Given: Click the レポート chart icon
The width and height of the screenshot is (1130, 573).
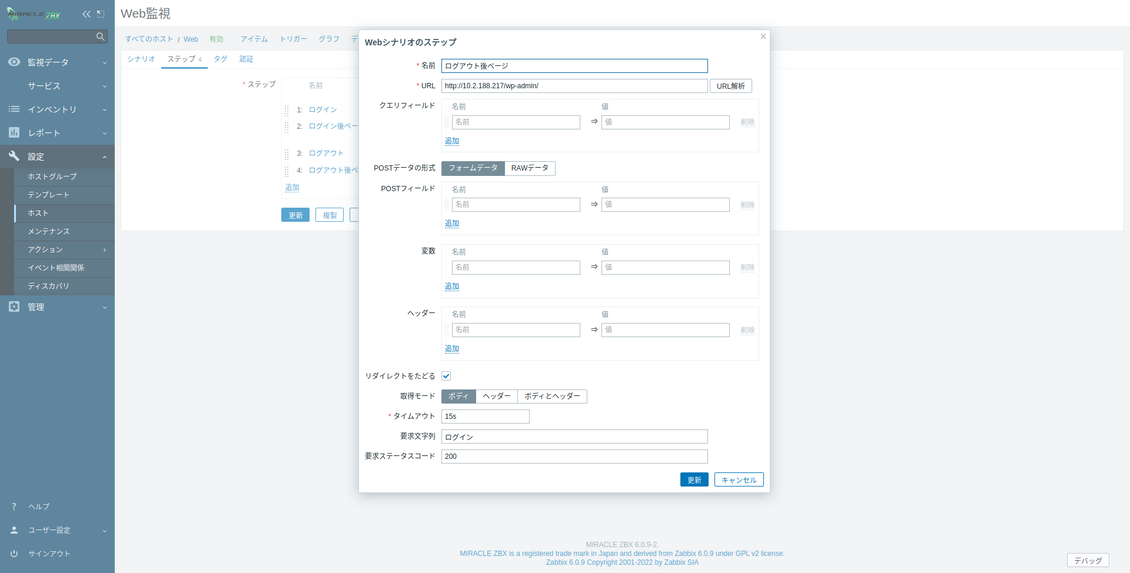Looking at the screenshot, I should (14, 133).
